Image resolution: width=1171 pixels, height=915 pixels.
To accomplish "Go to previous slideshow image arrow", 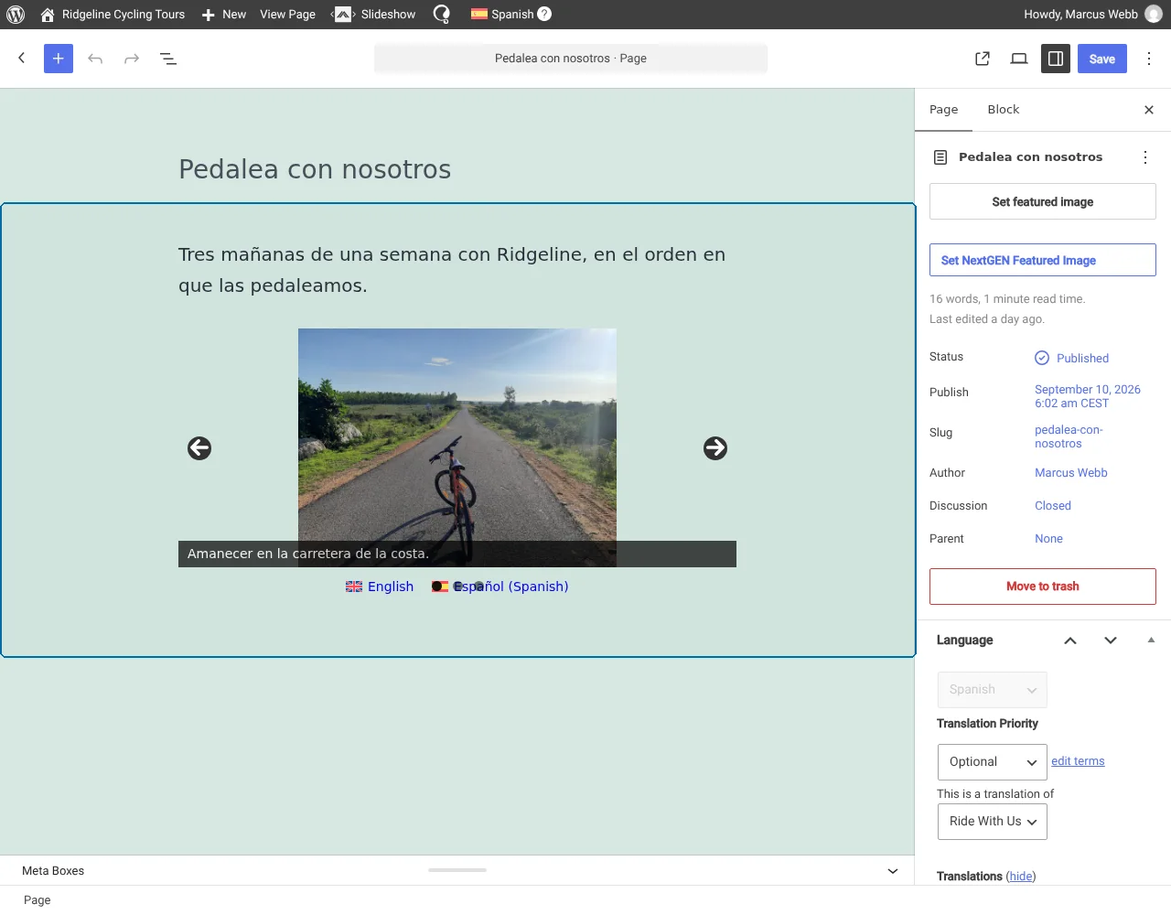I will [199, 448].
